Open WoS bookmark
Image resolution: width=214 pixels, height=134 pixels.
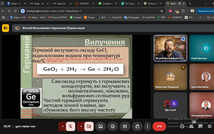(101, 17)
